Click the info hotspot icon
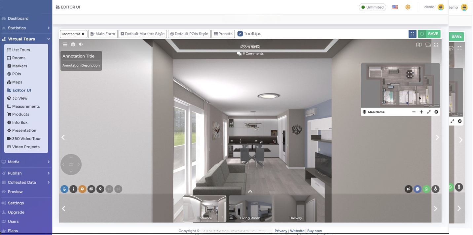Viewport: 473px width, 235px height. coord(73,189)
